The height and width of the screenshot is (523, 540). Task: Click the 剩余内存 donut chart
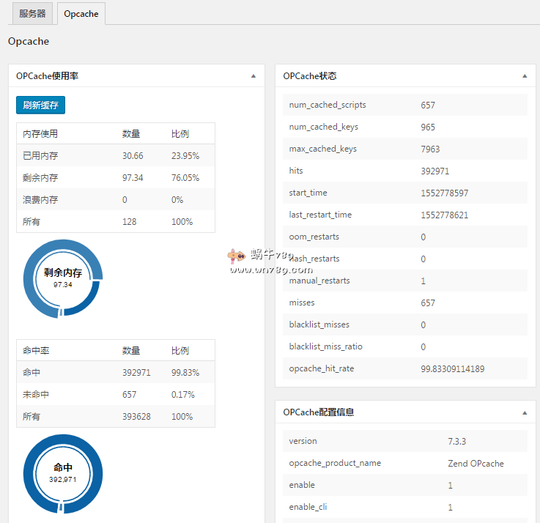point(63,278)
